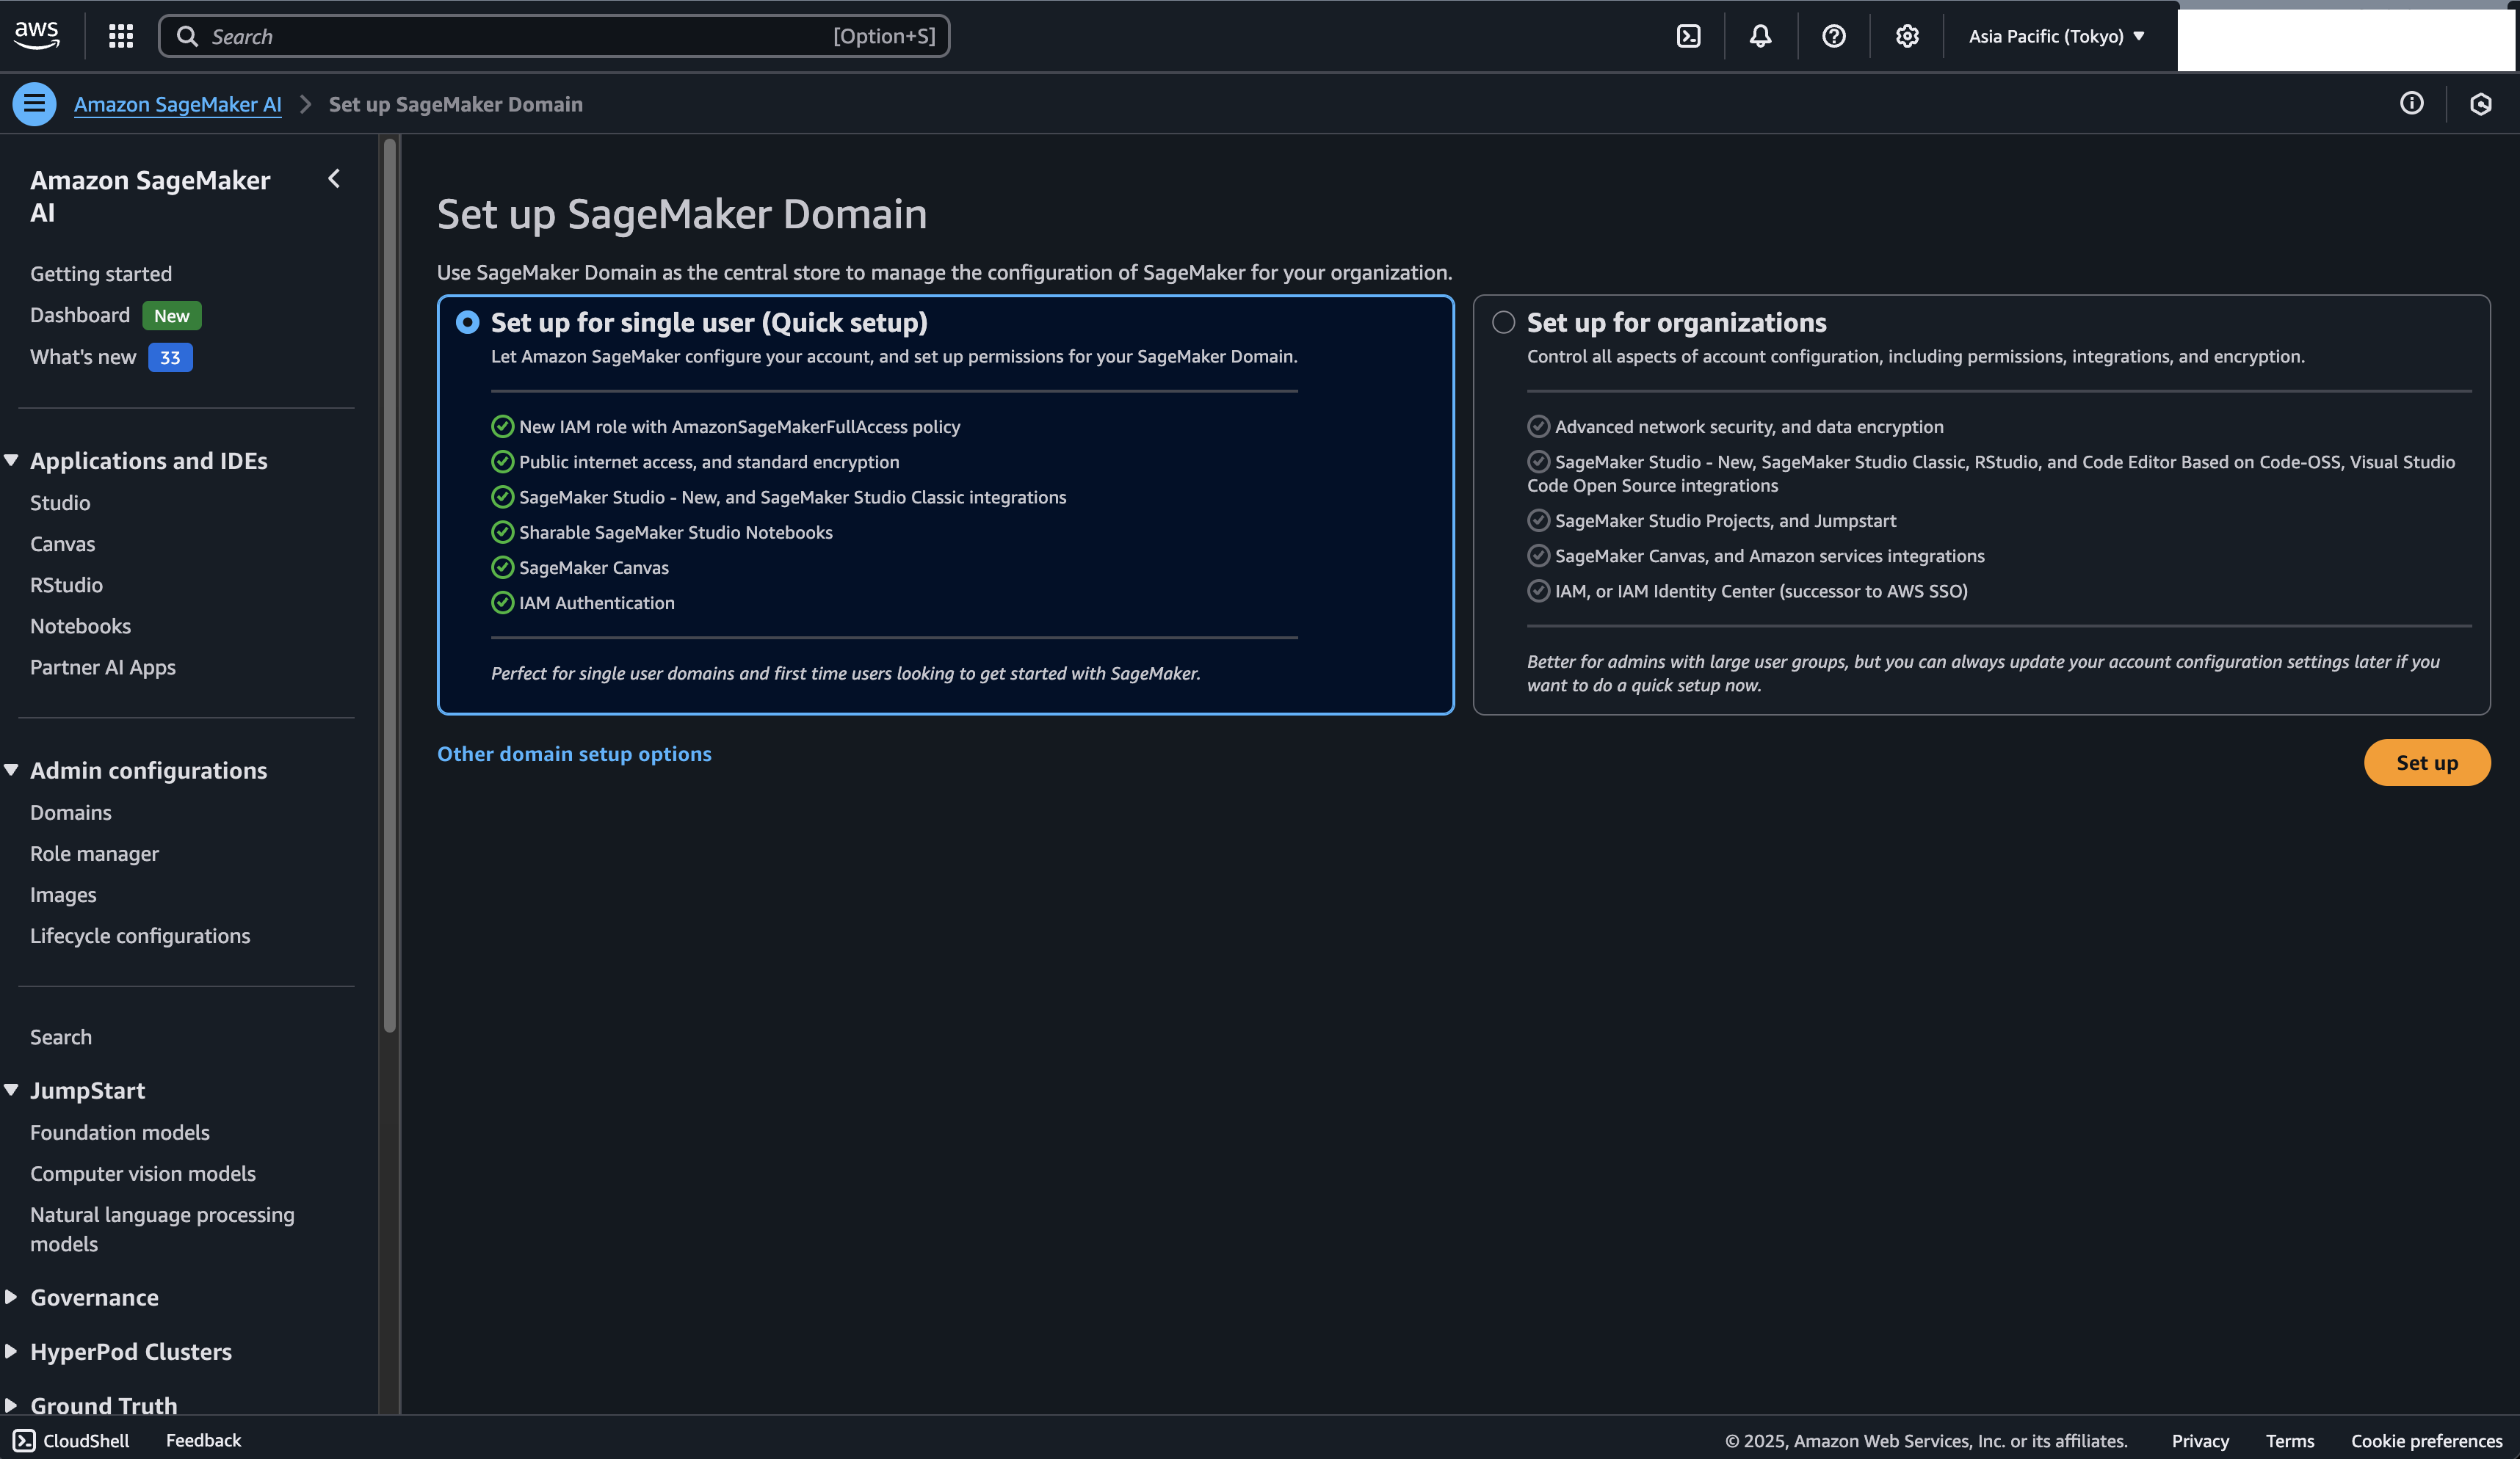This screenshot has width=2520, height=1459.
Task: Open the Privacy link
Action: coord(2200,1440)
